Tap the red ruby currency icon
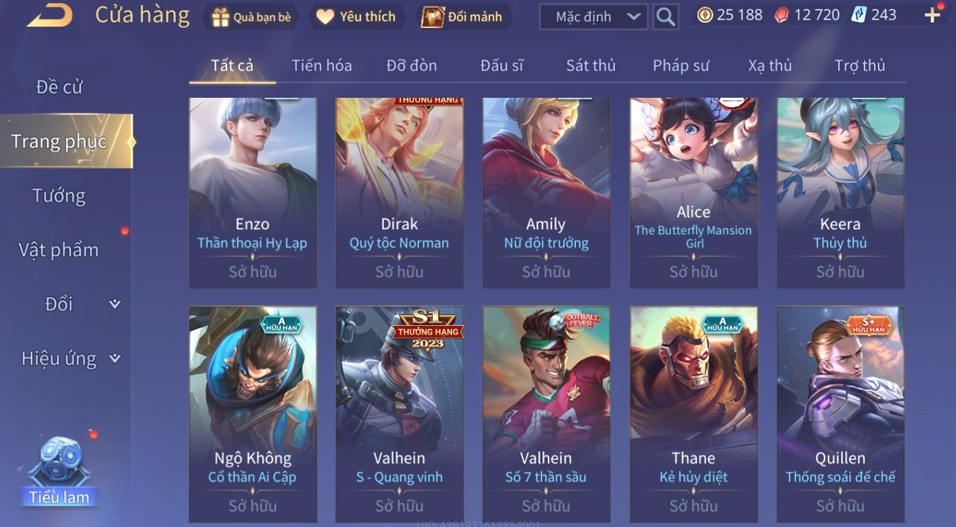Viewport: 956px width, 527px height. click(x=782, y=15)
